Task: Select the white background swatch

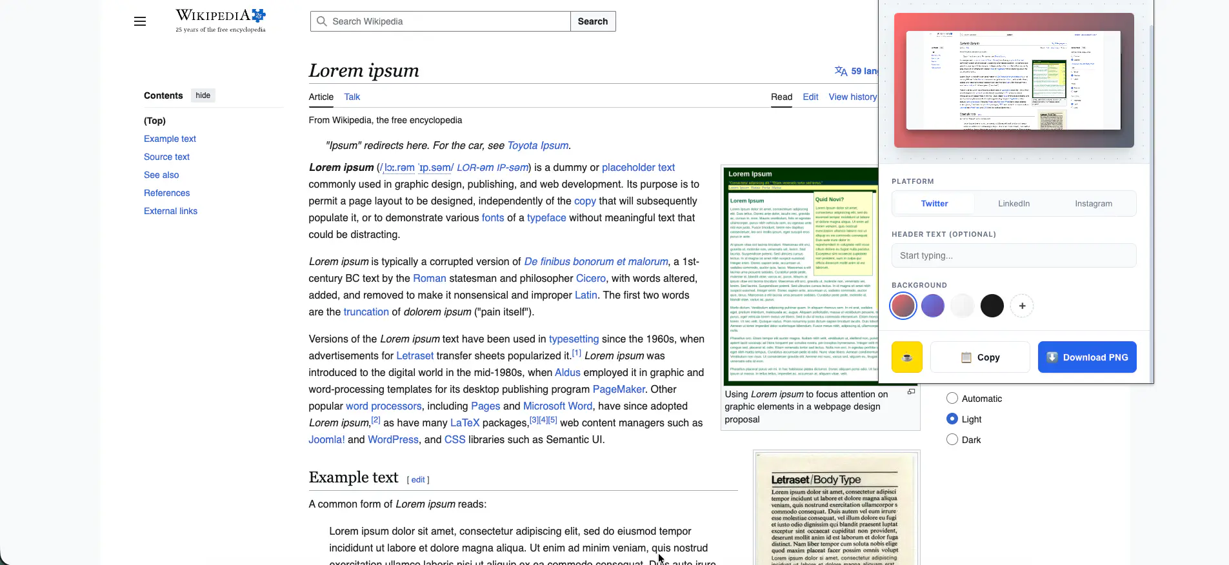Action: (963, 306)
